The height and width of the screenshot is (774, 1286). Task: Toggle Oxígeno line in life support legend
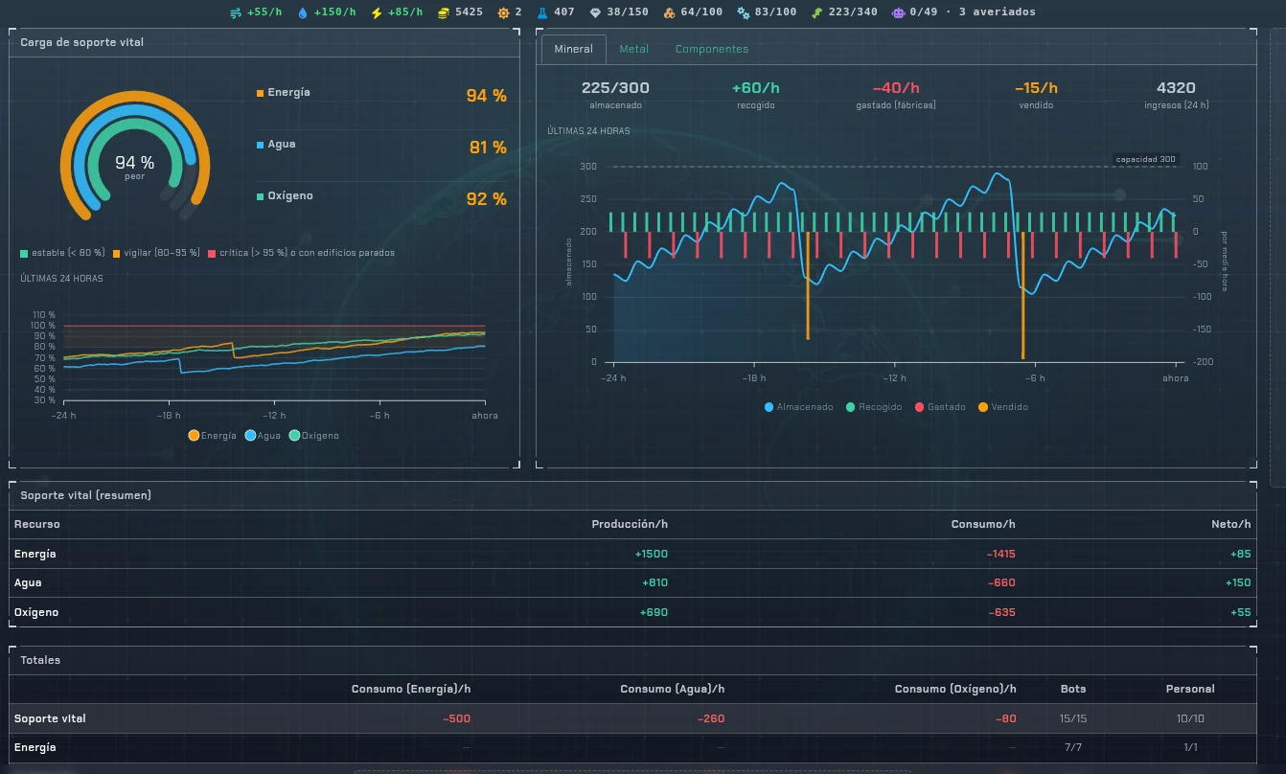[x=313, y=435]
